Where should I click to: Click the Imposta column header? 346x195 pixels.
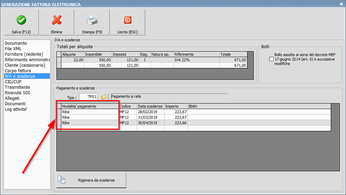click(125, 54)
